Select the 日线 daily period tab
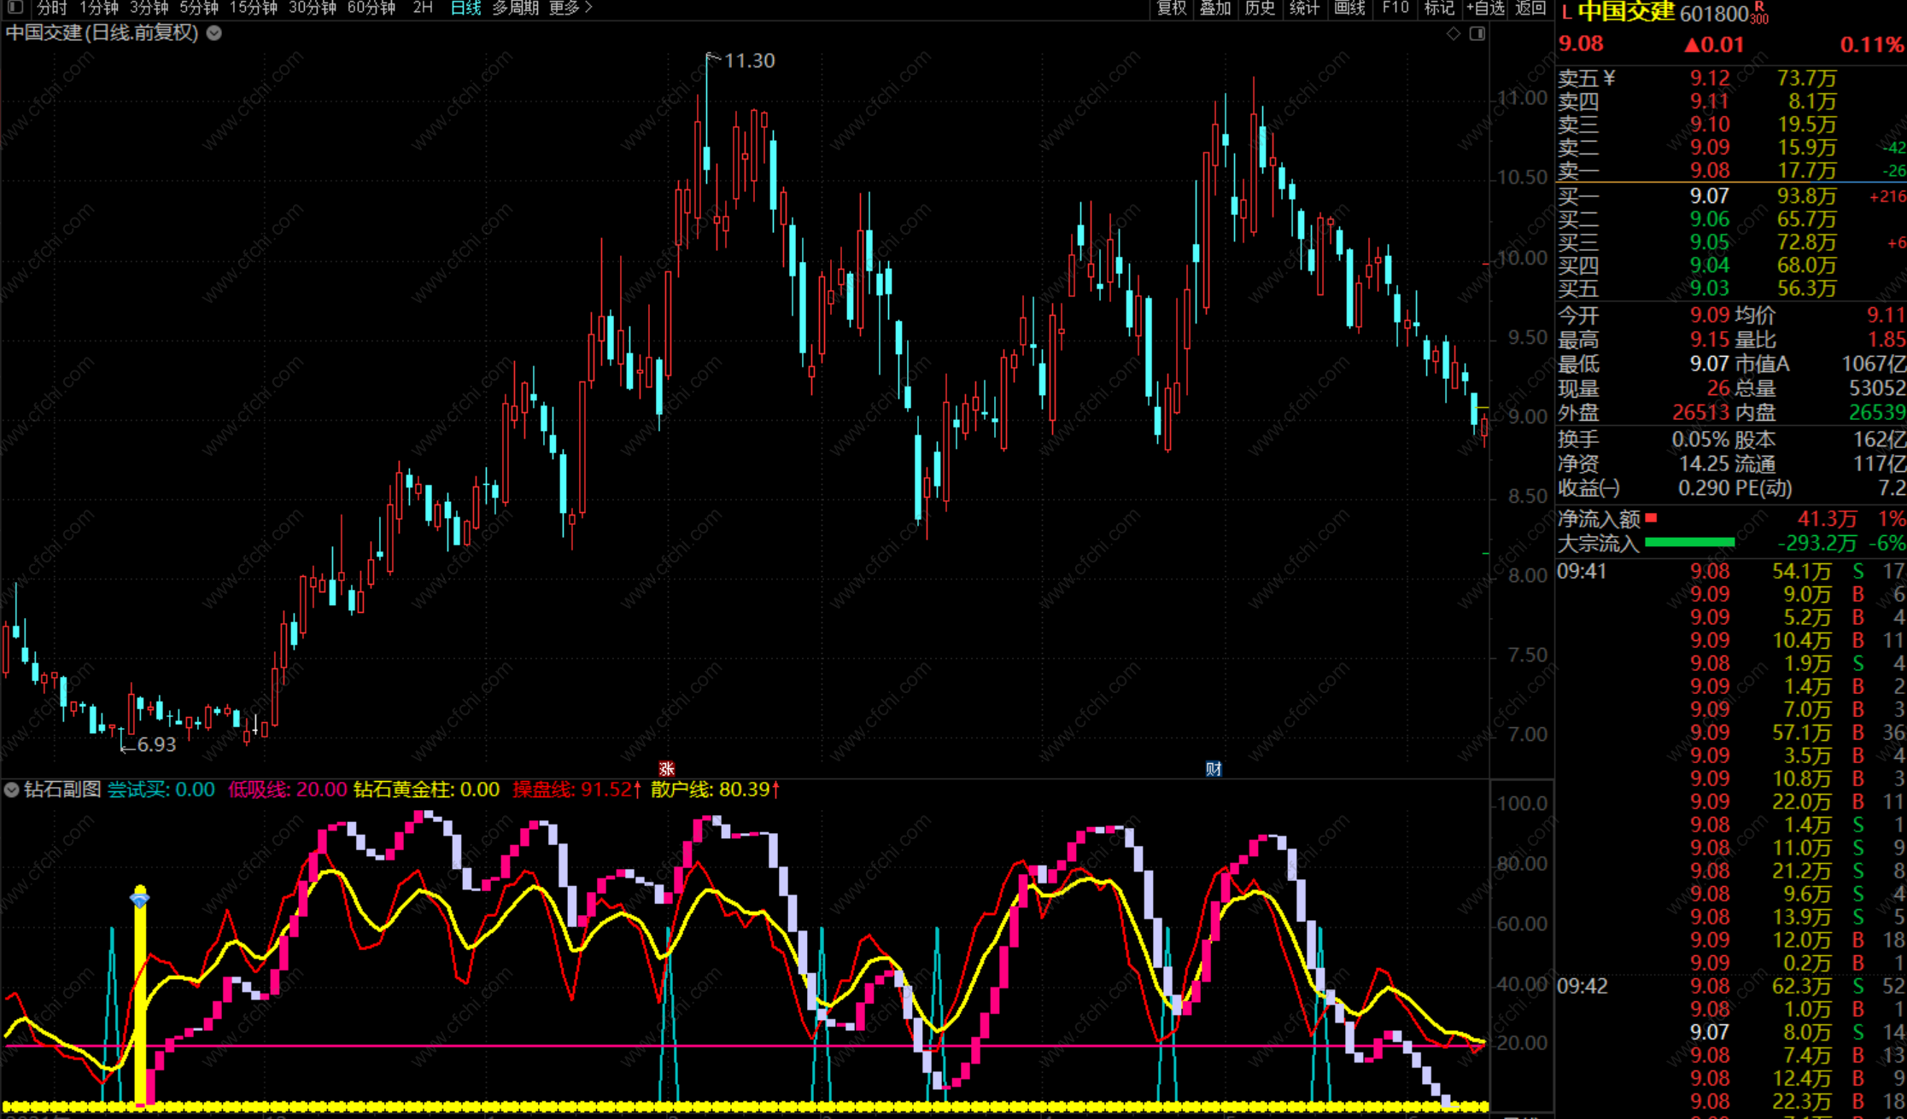1907x1119 pixels. pyautogui.click(x=465, y=8)
